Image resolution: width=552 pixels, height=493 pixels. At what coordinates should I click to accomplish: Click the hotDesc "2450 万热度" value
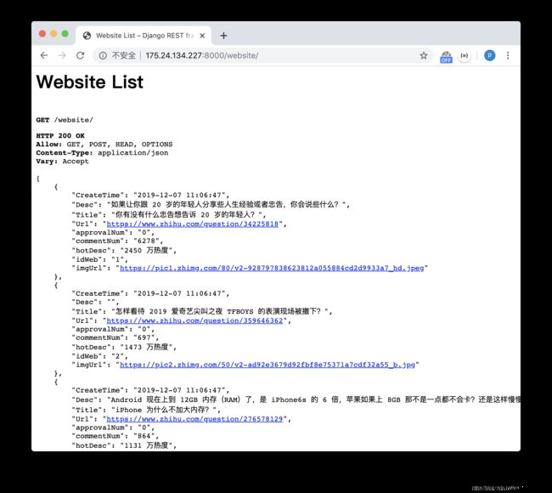point(146,251)
